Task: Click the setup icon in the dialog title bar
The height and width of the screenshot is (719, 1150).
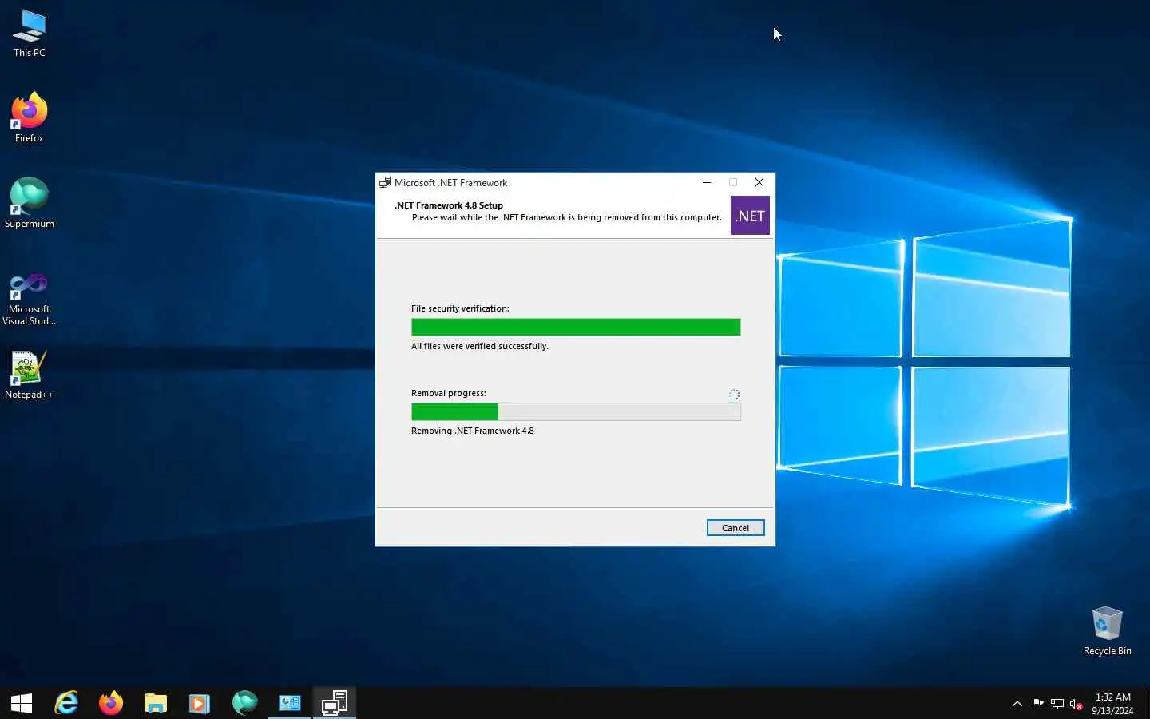Action: (x=385, y=182)
